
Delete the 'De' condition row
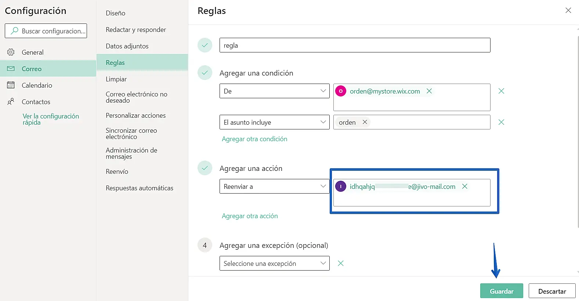pos(501,91)
